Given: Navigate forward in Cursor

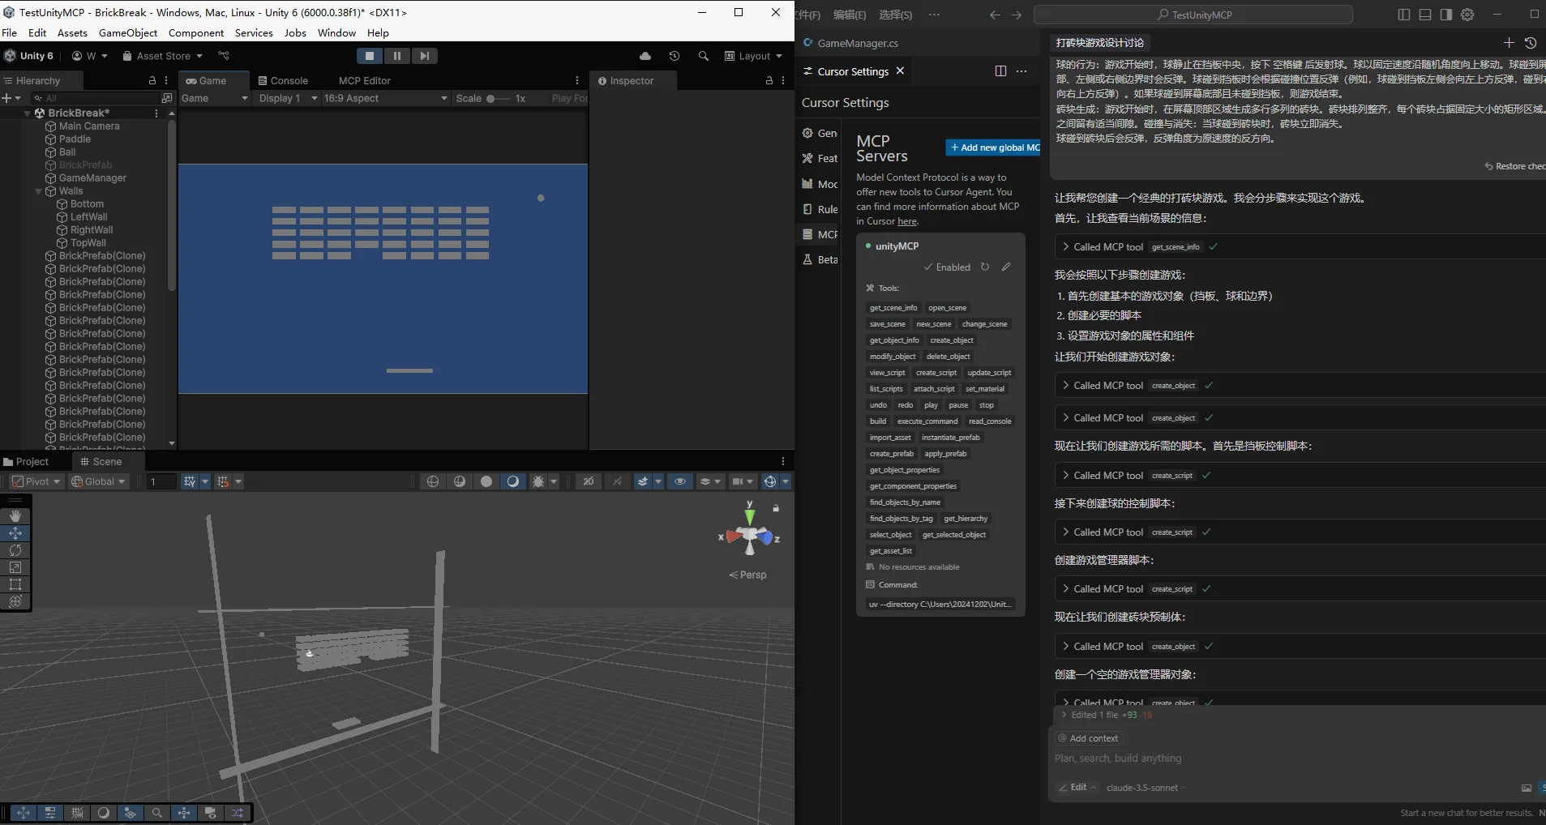Looking at the screenshot, I should tap(1017, 15).
